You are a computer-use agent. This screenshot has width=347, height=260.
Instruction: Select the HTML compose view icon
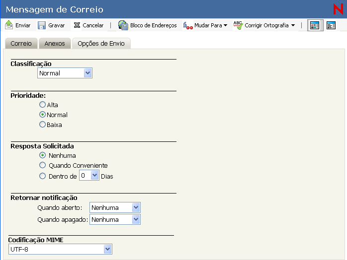315,25
